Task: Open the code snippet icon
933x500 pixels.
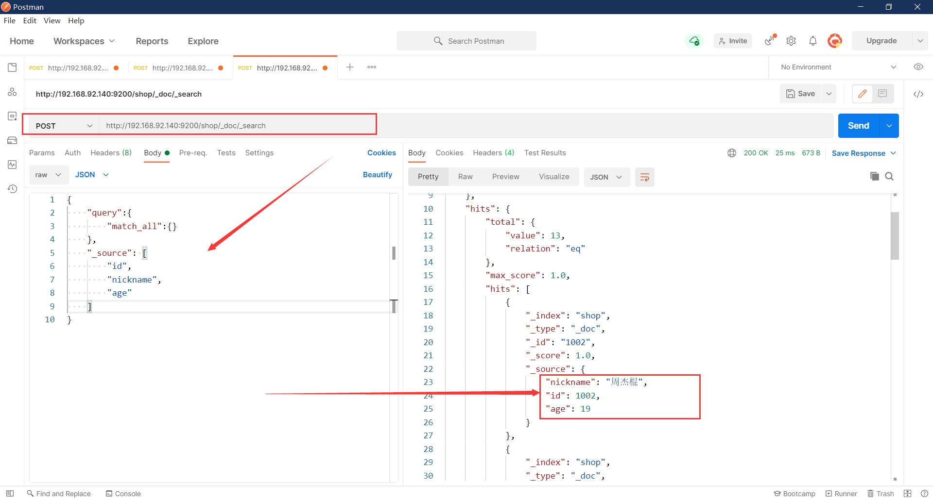Action: [918, 94]
